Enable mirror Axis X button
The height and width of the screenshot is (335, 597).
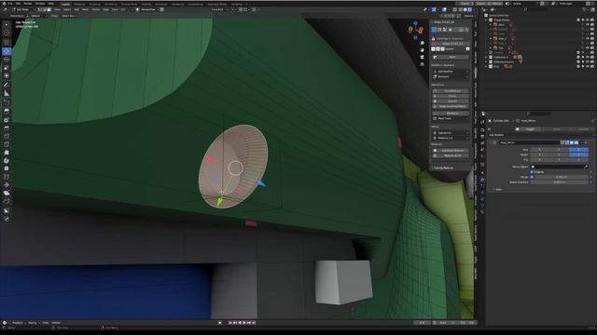pos(539,150)
